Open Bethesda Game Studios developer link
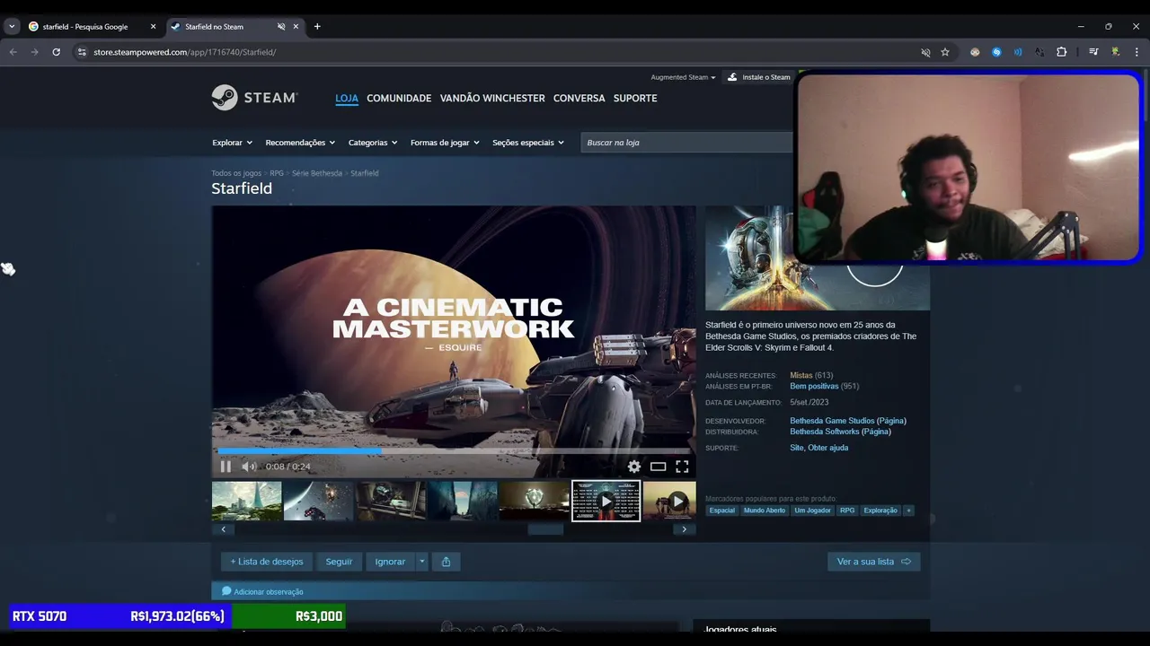 [832, 421]
